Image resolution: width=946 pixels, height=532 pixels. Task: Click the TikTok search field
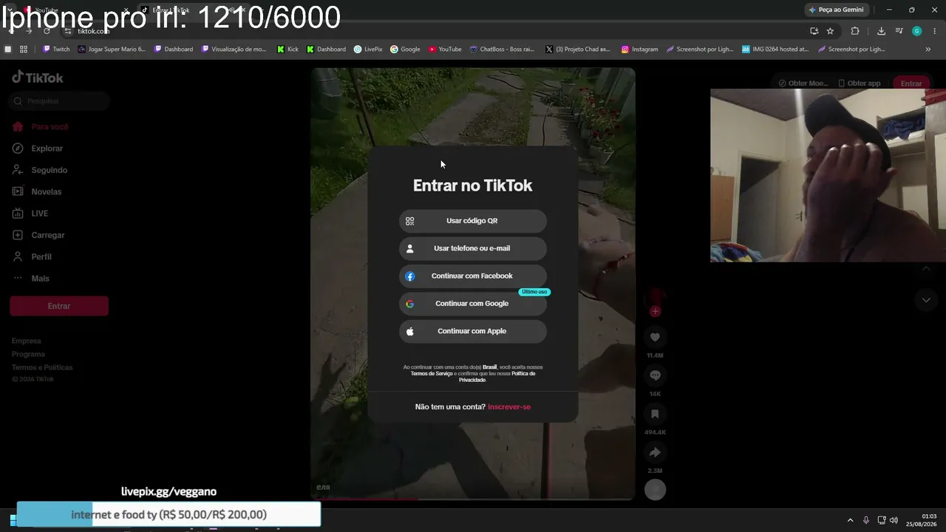(59, 101)
